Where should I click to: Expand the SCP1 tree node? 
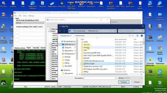click(49, 79)
